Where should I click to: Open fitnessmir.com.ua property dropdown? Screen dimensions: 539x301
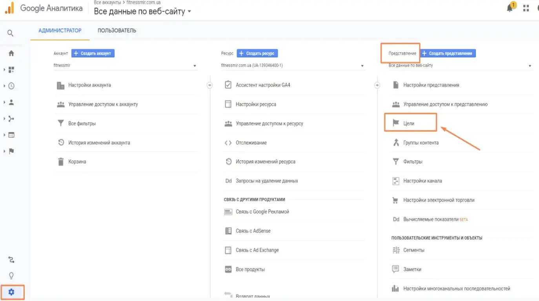click(293, 66)
